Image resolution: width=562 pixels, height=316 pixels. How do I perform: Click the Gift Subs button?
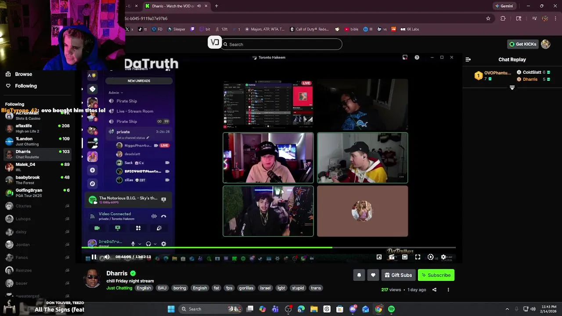pyautogui.click(x=398, y=275)
